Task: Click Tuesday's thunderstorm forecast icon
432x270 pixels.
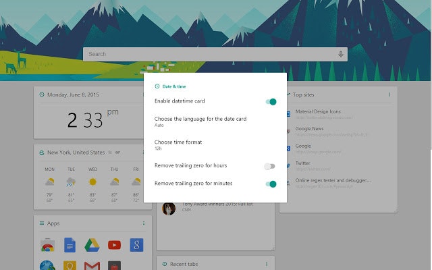Action: point(71,182)
